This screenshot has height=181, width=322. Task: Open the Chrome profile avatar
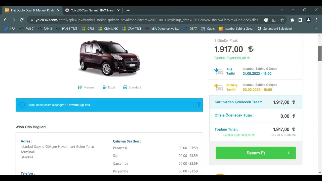click(308, 20)
